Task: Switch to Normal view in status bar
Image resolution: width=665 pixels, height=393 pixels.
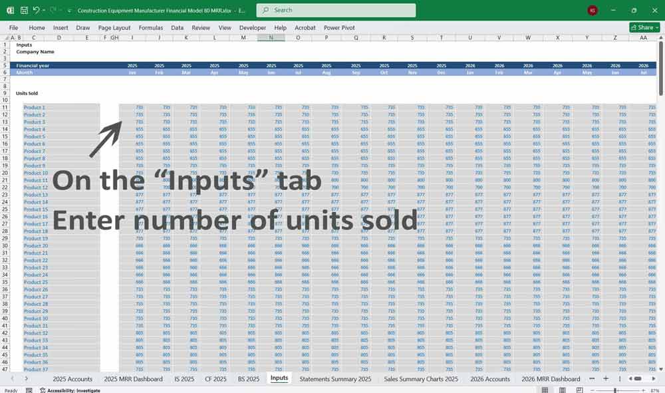Action: [x=545, y=390]
